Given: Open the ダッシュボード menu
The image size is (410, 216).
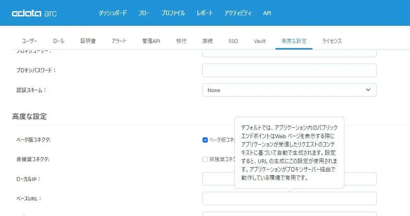Looking at the screenshot, I should (x=112, y=13).
